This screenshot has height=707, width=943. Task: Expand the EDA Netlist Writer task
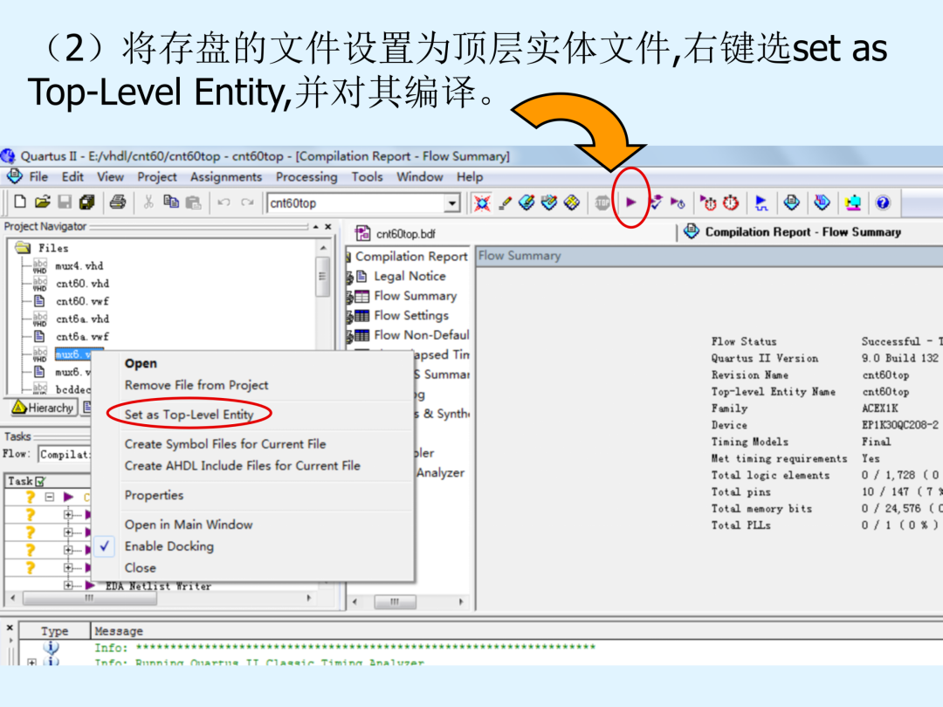pos(68,585)
